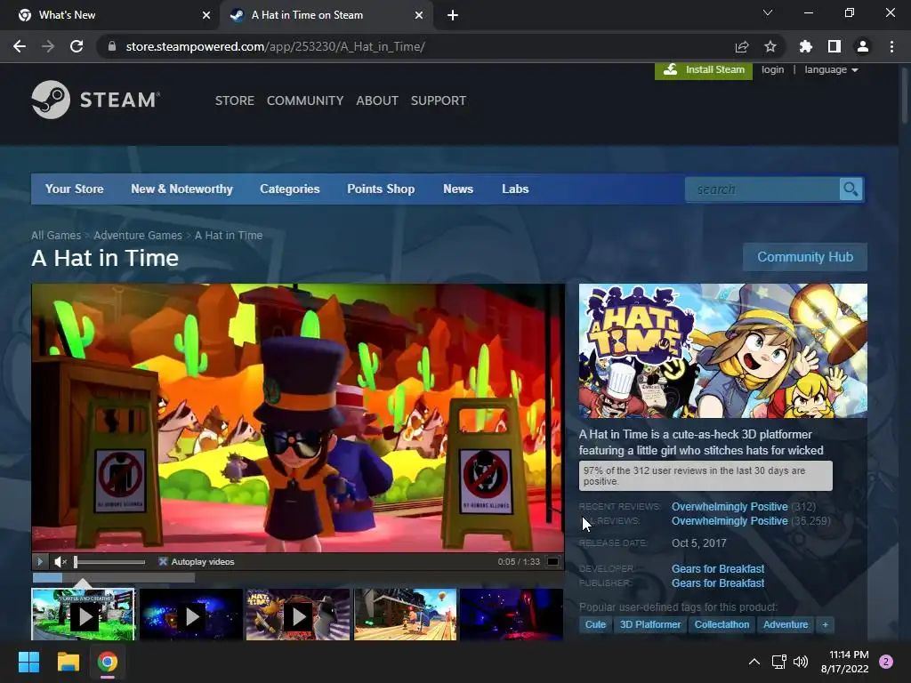Screen dimensions: 911x683
Task: Click browser forward arrow
Action: pyautogui.click(x=48, y=46)
